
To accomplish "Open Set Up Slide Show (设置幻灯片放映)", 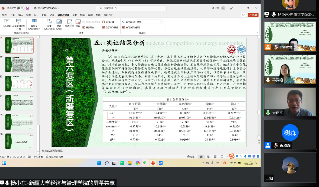I will tap(49, 24).
